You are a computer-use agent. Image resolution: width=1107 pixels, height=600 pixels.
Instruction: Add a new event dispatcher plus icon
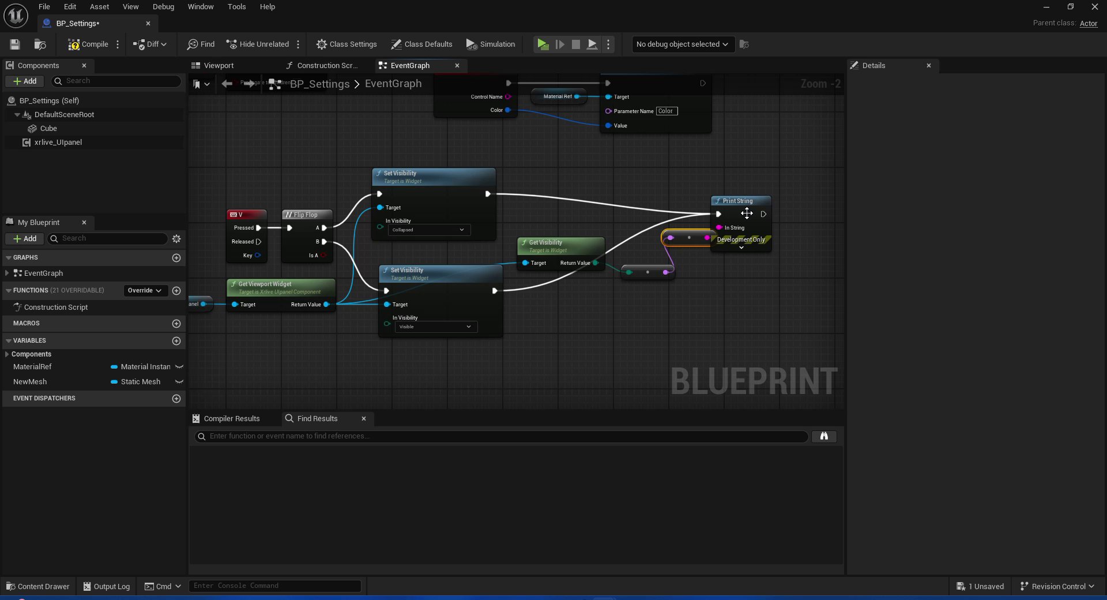click(176, 399)
